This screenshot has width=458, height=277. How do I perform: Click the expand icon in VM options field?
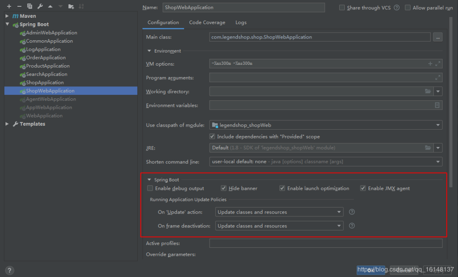click(438, 64)
